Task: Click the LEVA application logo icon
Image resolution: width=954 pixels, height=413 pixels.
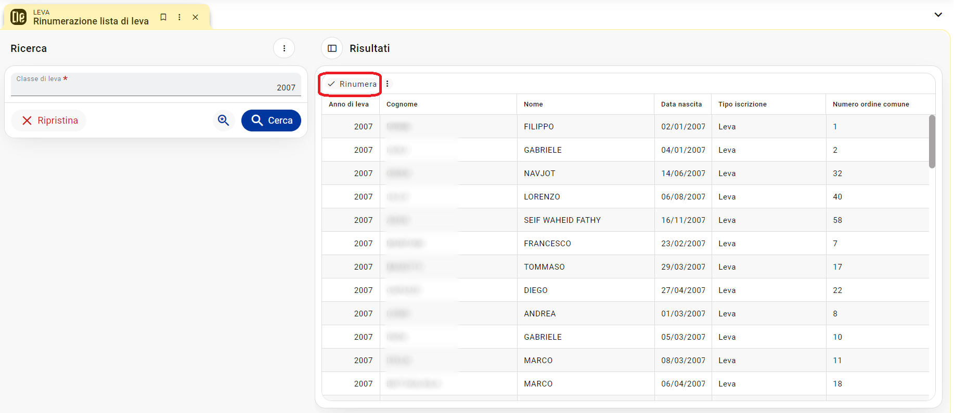Action: point(19,17)
